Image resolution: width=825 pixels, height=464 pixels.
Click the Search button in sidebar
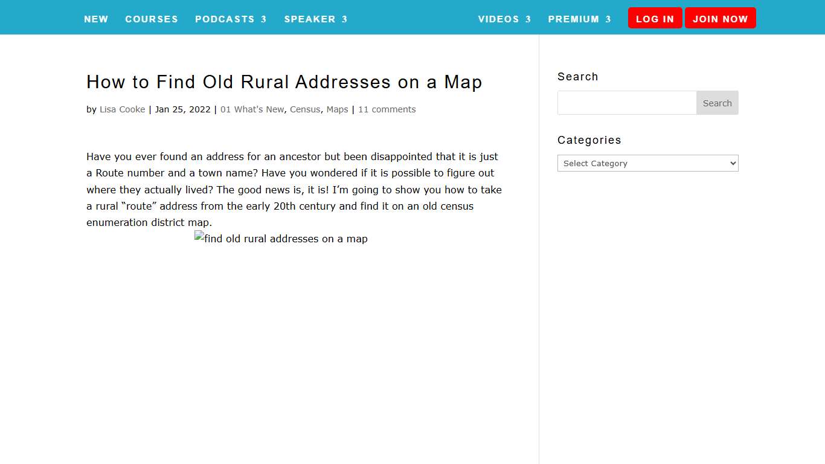(x=717, y=103)
